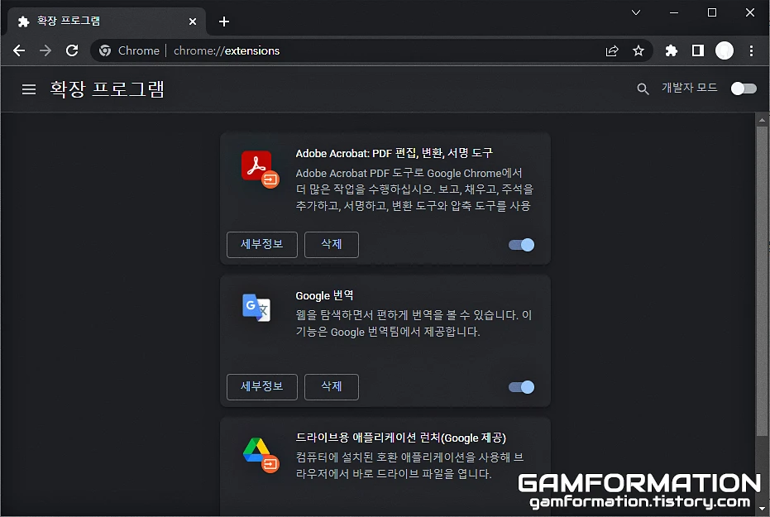The width and height of the screenshot is (770, 517).
Task: Click the scrollbar up arrow
Action: pos(762,119)
